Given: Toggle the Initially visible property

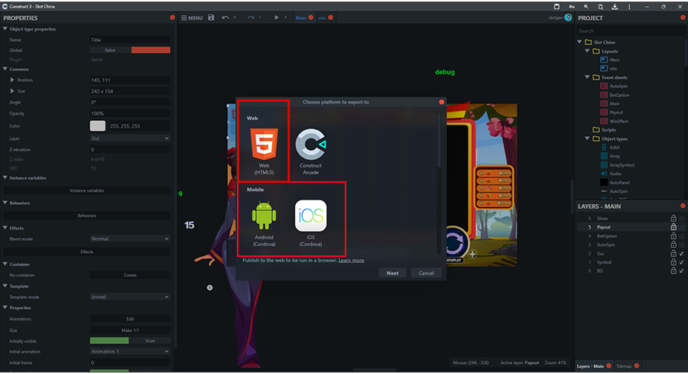Looking at the screenshot, I should [x=130, y=340].
